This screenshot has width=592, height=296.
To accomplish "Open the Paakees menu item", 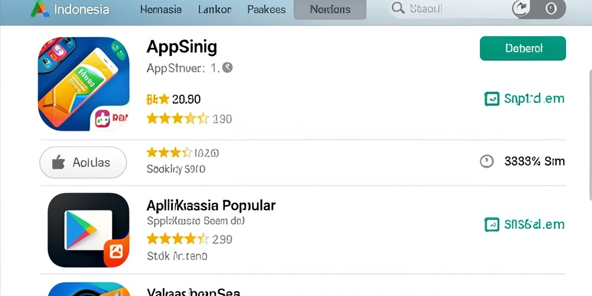I will tap(267, 9).
